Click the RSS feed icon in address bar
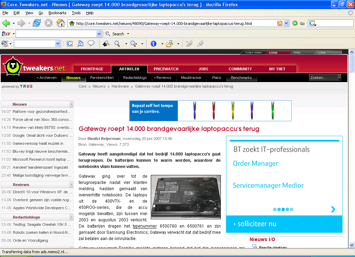355x257 pixels. pos(280,23)
